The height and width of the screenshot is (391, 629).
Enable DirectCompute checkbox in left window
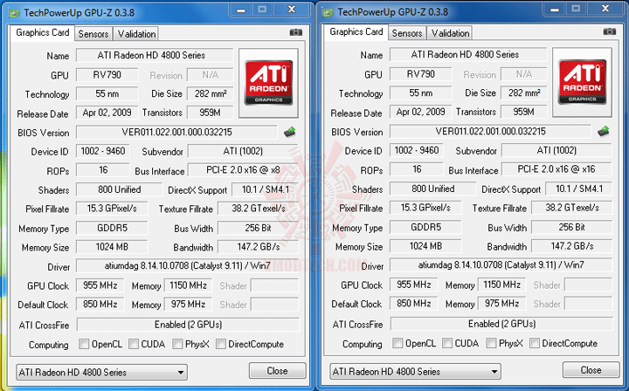pos(221,344)
